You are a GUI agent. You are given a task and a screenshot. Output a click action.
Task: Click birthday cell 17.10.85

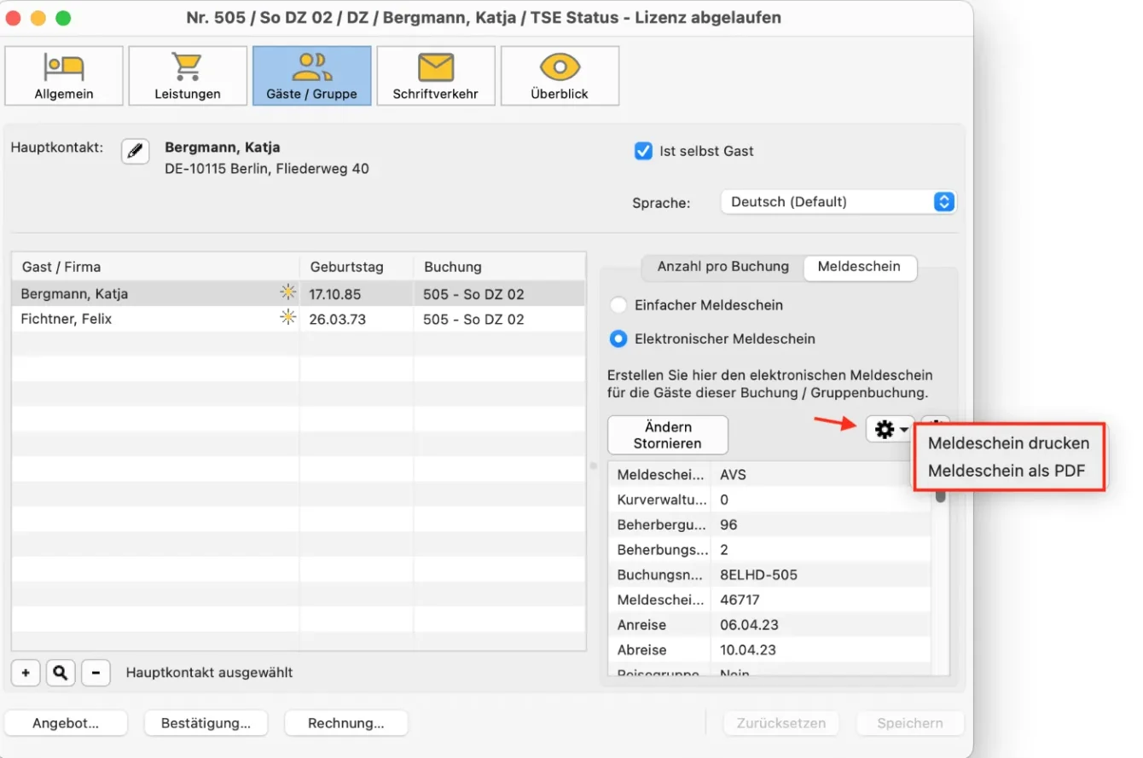pos(335,294)
